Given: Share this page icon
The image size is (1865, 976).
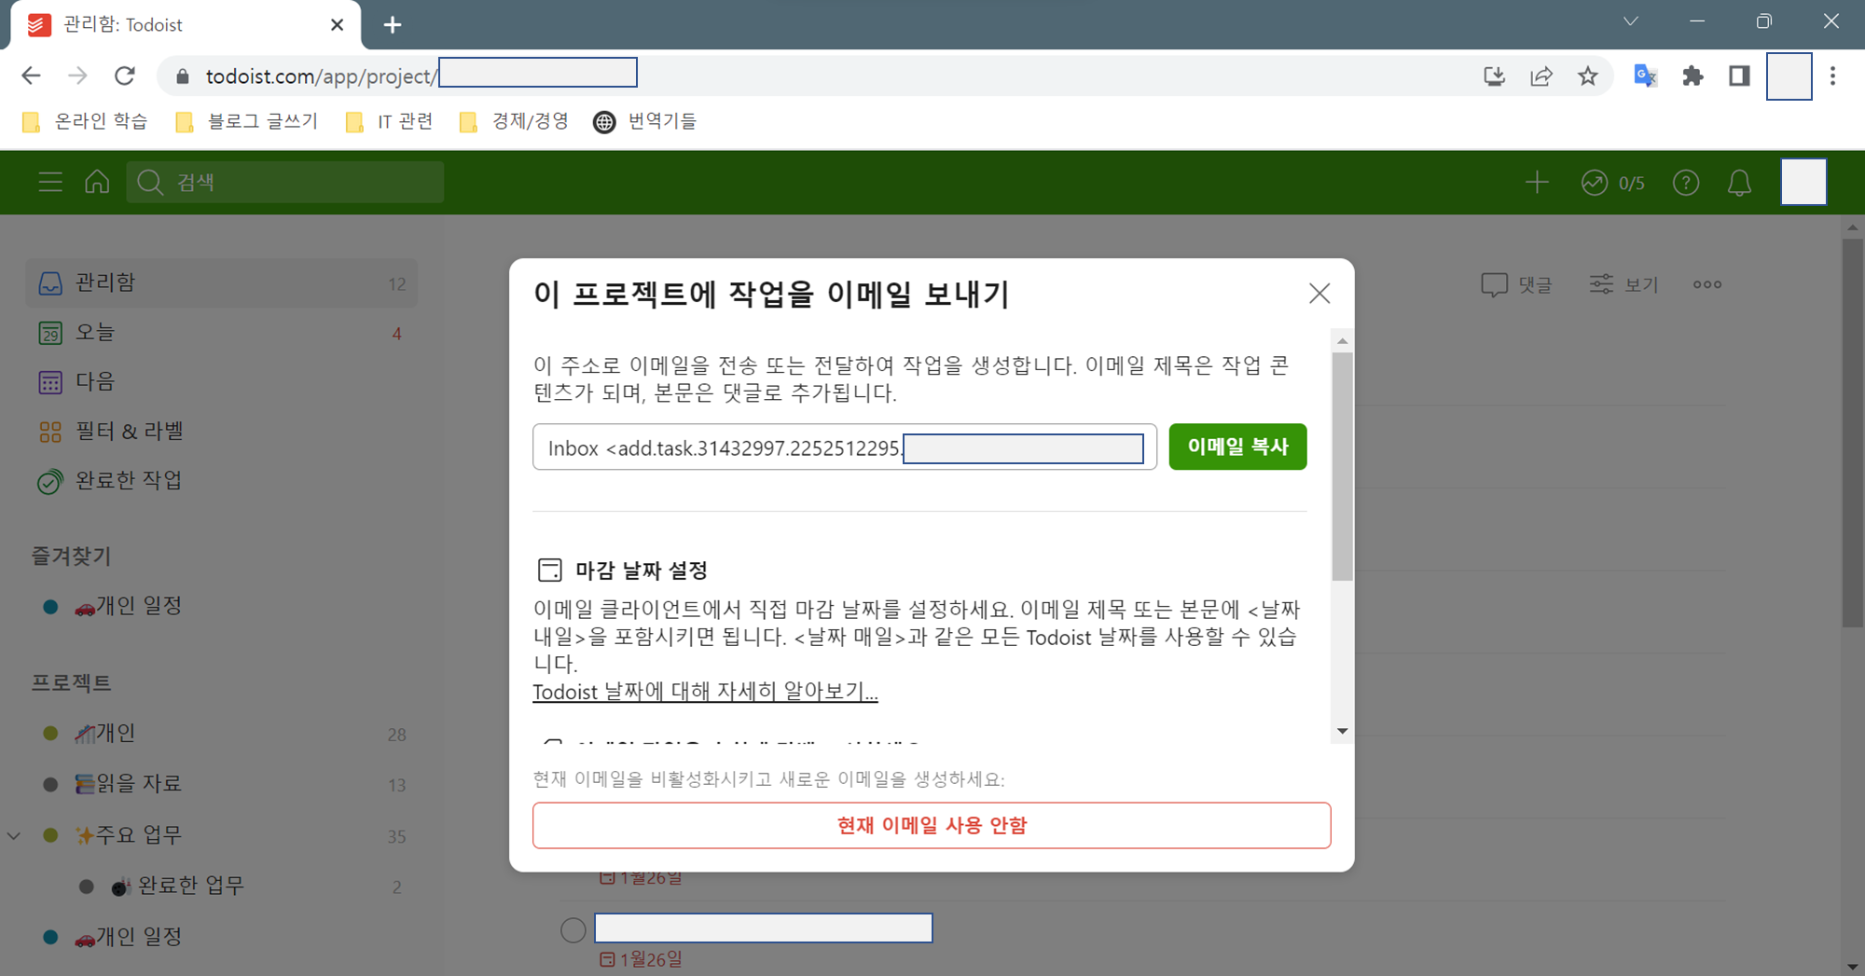Looking at the screenshot, I should [1541, 76].
